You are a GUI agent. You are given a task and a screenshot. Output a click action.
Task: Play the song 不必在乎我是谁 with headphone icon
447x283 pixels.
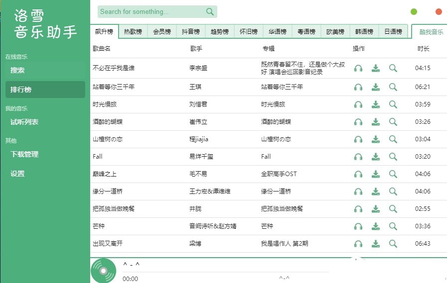358,69
